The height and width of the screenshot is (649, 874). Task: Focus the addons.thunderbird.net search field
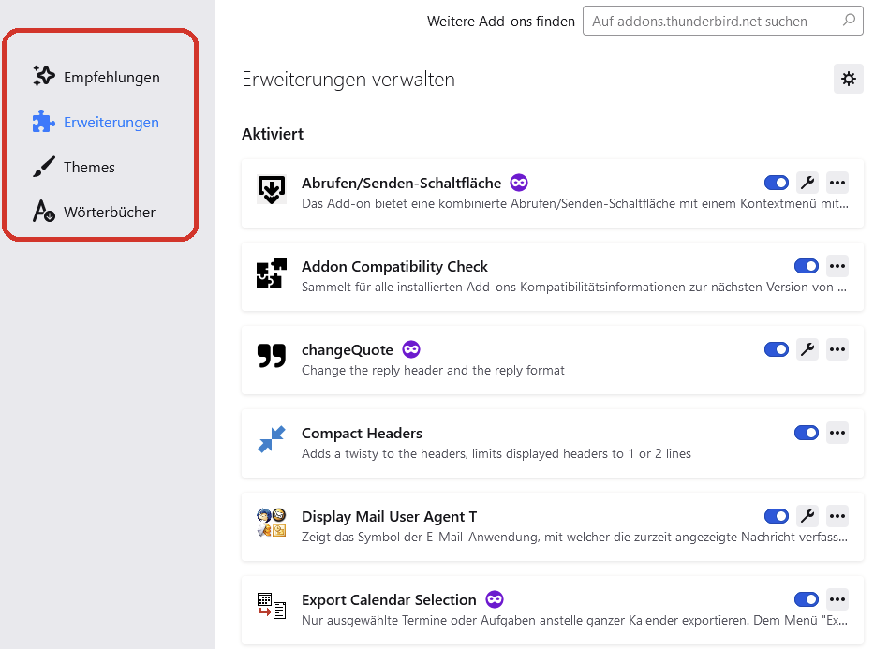(x=712, y=20)
